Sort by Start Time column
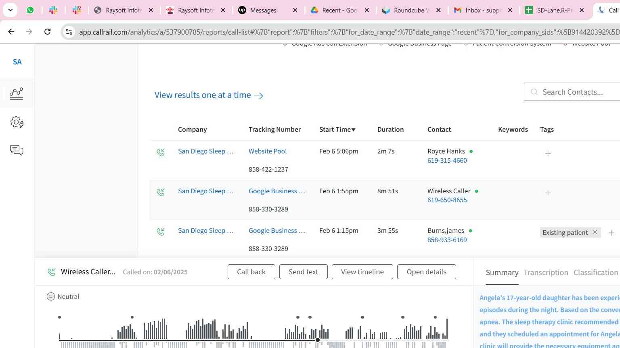Viewport: 620px width, 348px height. click(337, 129)
